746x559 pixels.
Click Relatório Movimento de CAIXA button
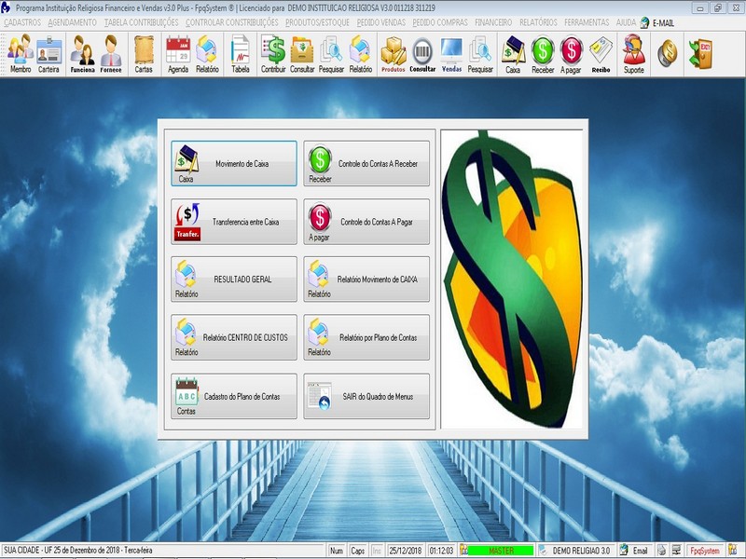tap(366, 279)
